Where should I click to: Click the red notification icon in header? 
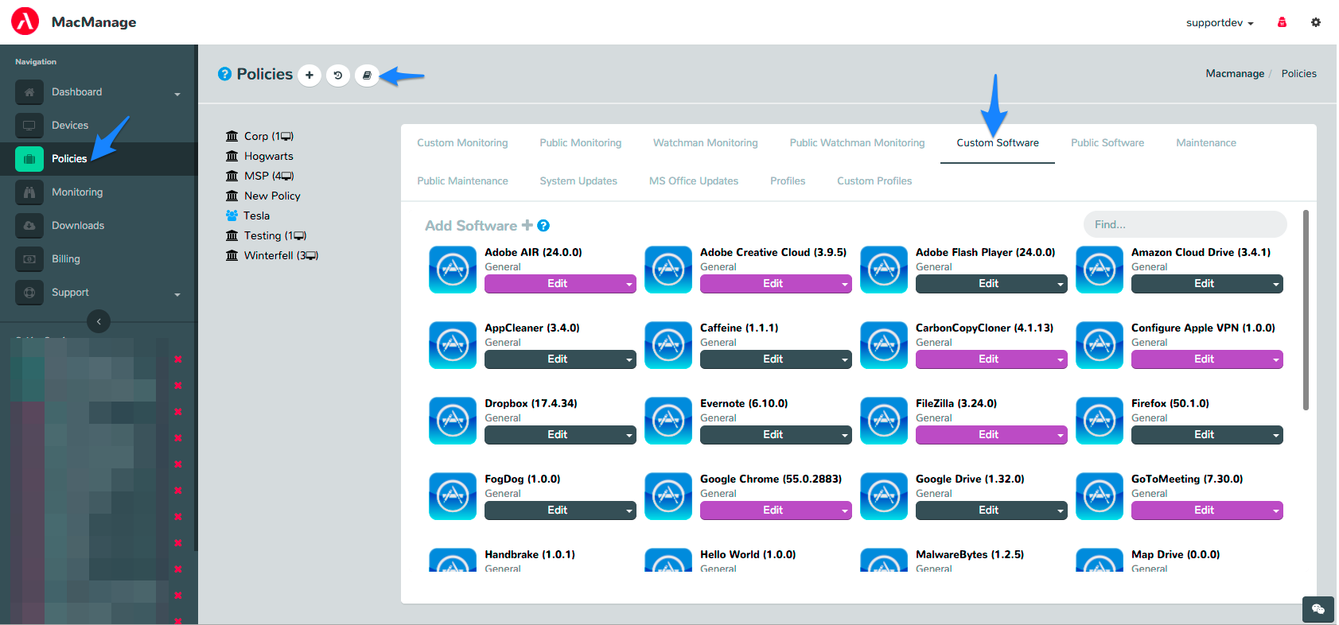[x=1282, y=22]
